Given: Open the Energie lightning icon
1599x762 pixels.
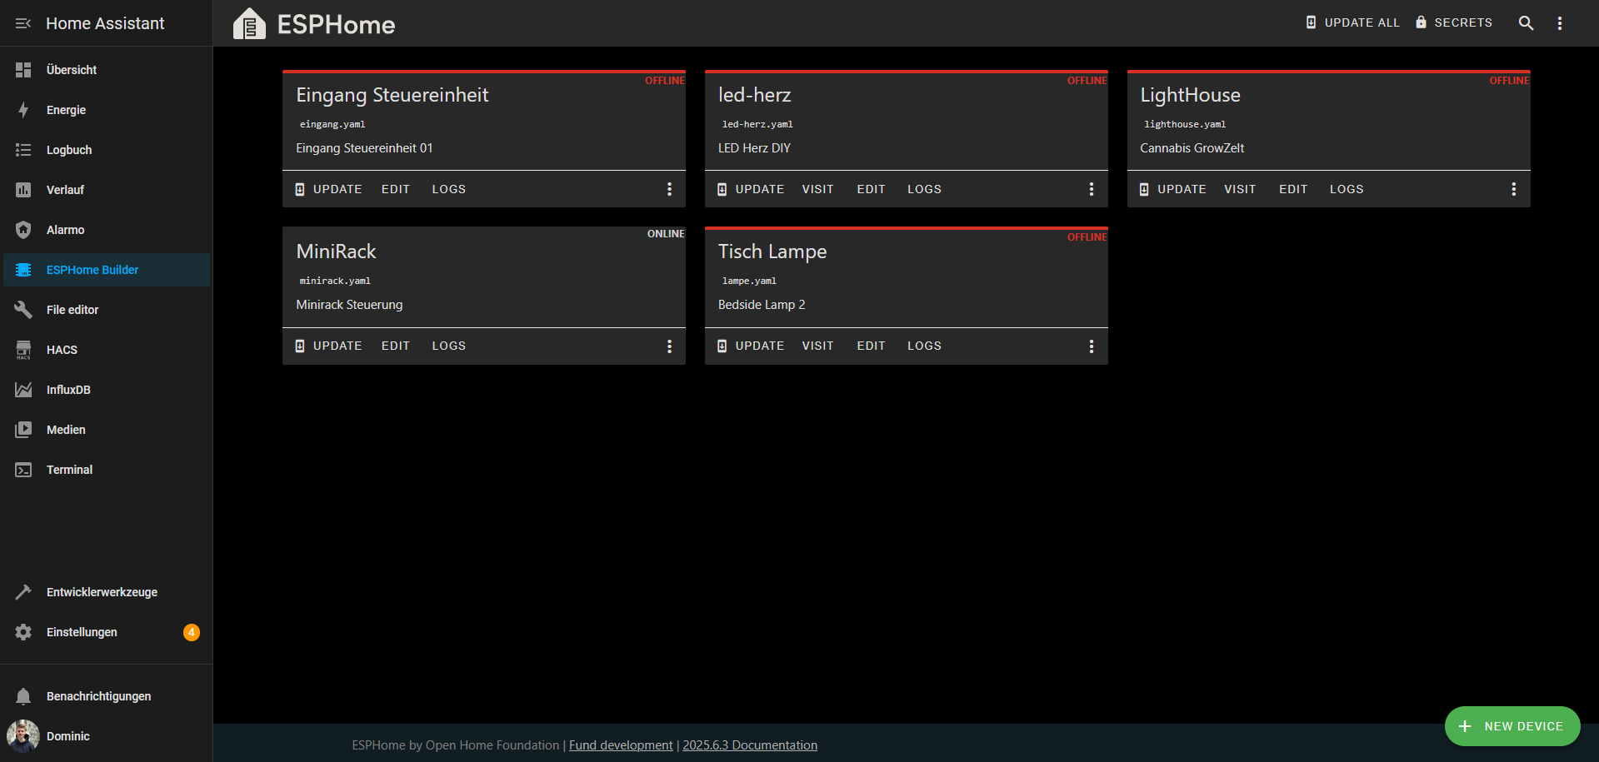Looking at the screenshot, I should tap(23, 110).
